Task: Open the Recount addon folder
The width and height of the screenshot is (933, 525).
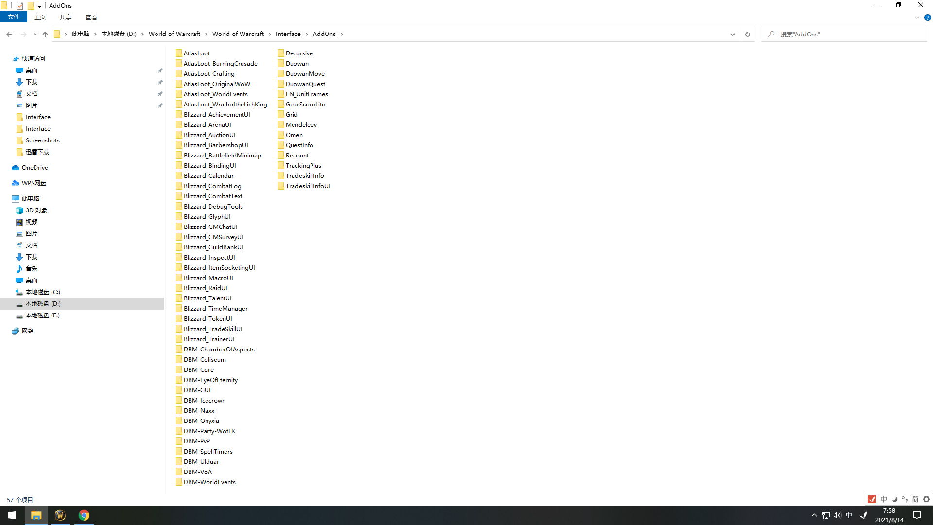Action: point(296,156)
